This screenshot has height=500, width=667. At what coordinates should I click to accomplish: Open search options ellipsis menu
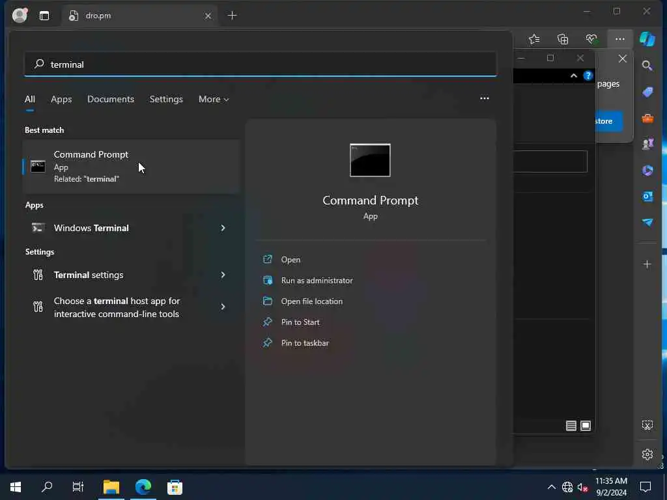[484, 98]
